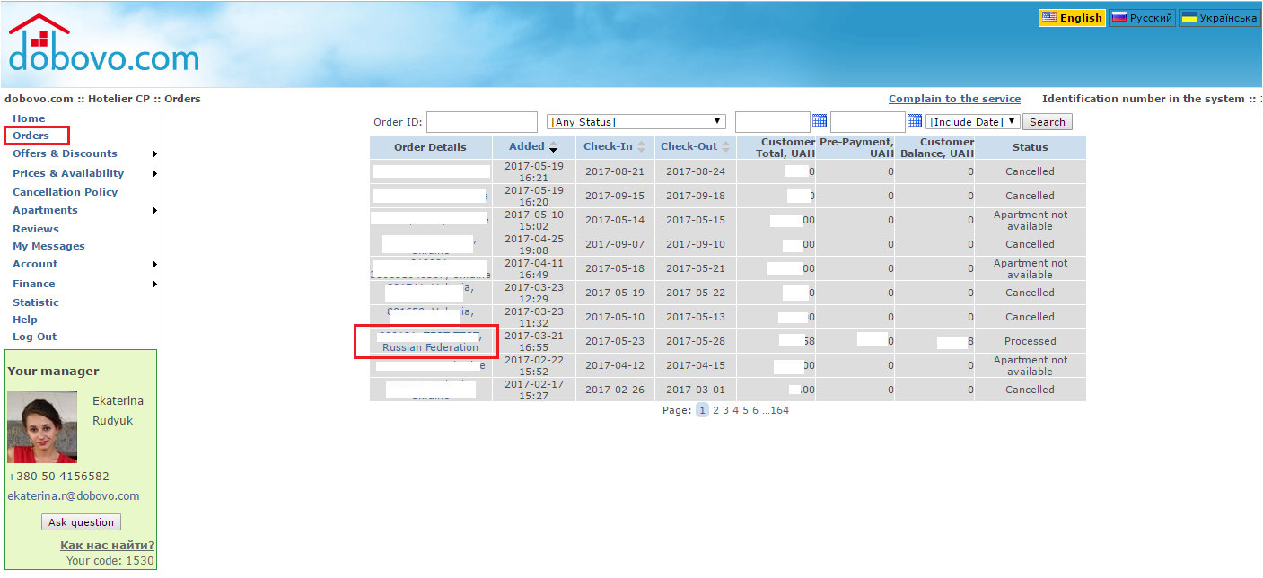The image size is (1263, 578).
Task: Click the Processed status cell
Action: coord(1030,341)
